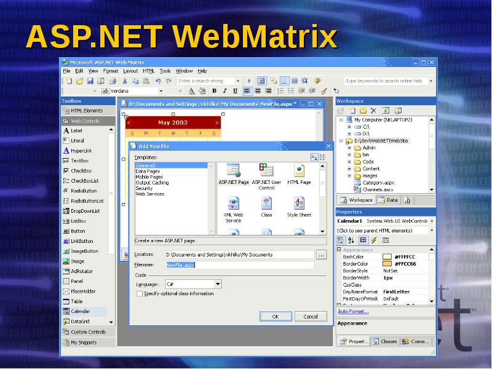Click the Auto Format link

point(353,311)
